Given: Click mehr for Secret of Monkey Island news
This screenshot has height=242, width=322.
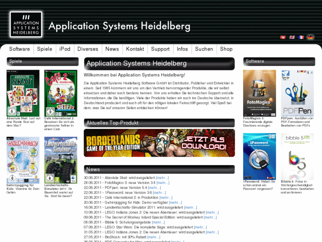Looking at the screenshot, I should click(210, 217).
